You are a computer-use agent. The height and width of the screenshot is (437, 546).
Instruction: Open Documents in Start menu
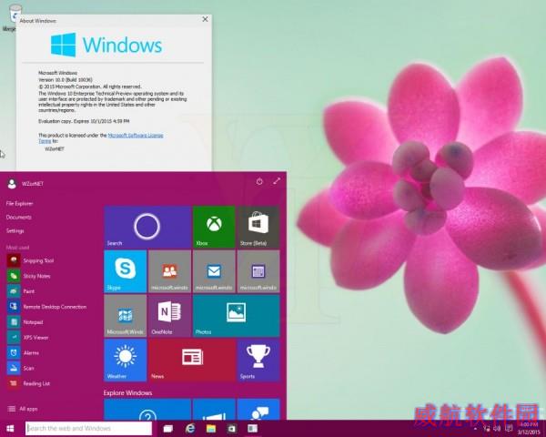tap(19, 217)
